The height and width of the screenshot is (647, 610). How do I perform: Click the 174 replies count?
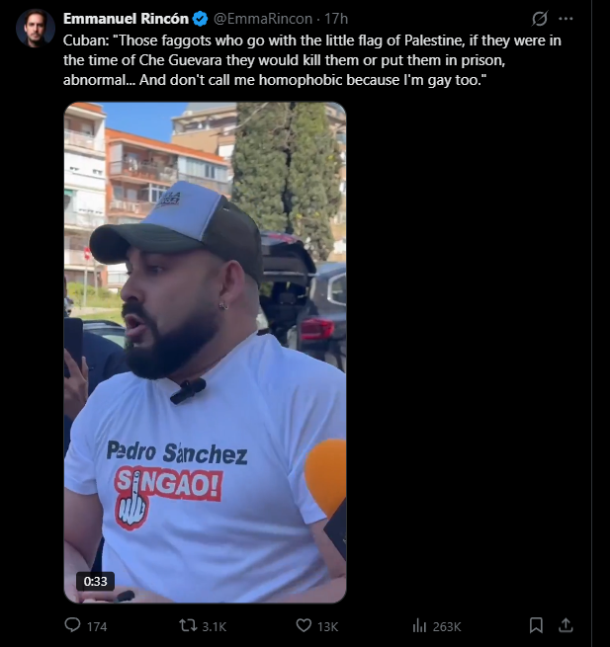pyautogui.click(x=97, y=627)
